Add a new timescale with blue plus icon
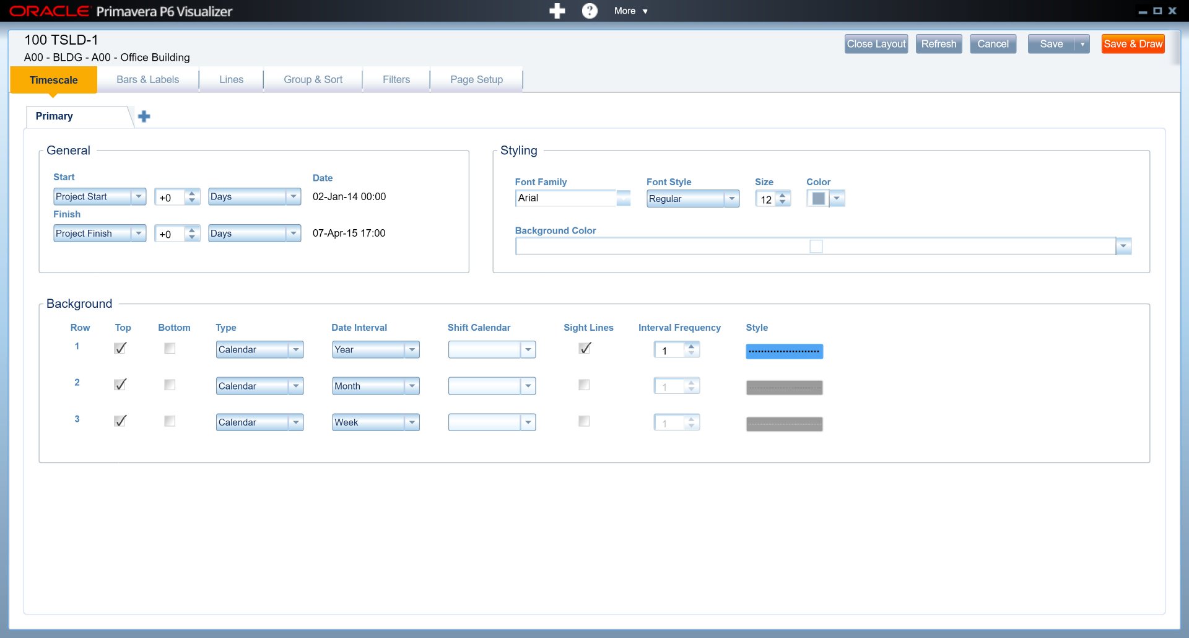 click(x=144, y=116)
